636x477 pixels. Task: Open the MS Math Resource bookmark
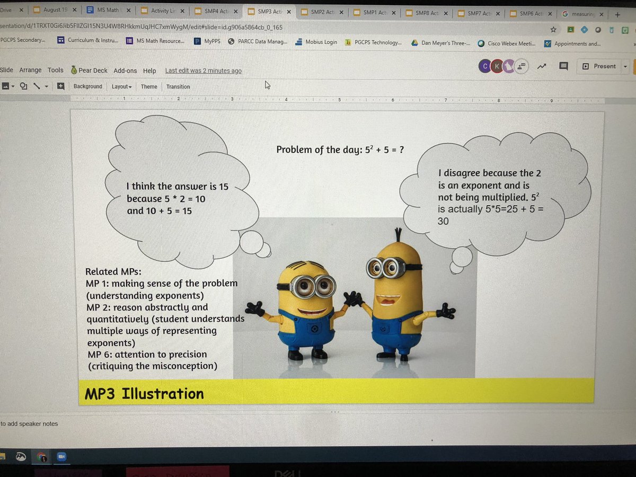pos(156,40)
